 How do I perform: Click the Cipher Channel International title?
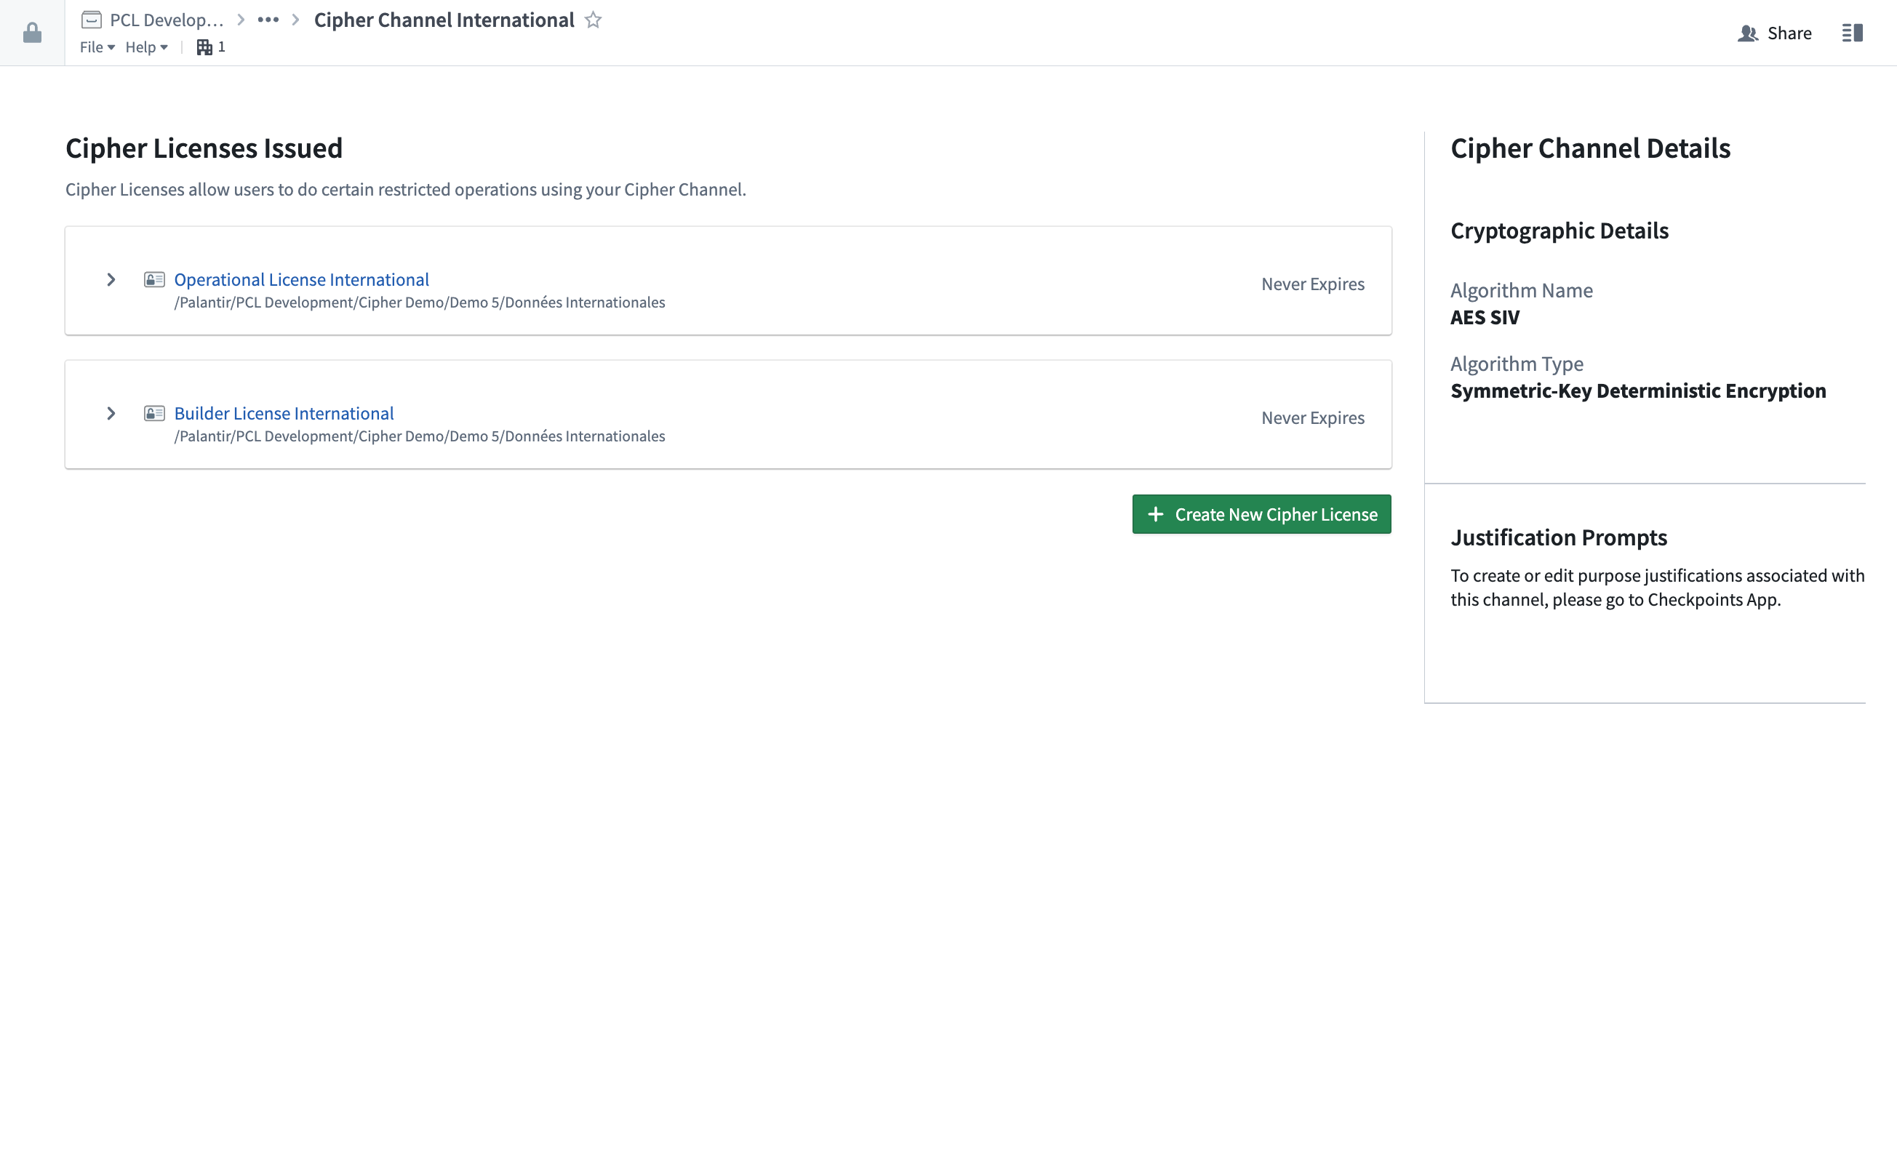pyautogui.click(x=444, y=20)
